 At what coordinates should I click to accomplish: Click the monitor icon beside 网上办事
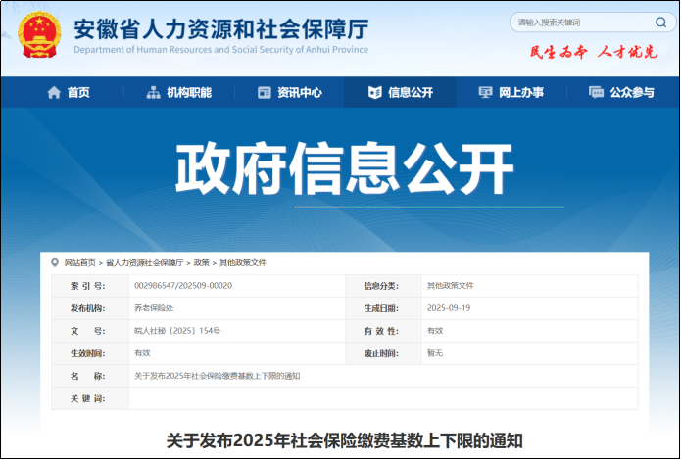(485, 93)
